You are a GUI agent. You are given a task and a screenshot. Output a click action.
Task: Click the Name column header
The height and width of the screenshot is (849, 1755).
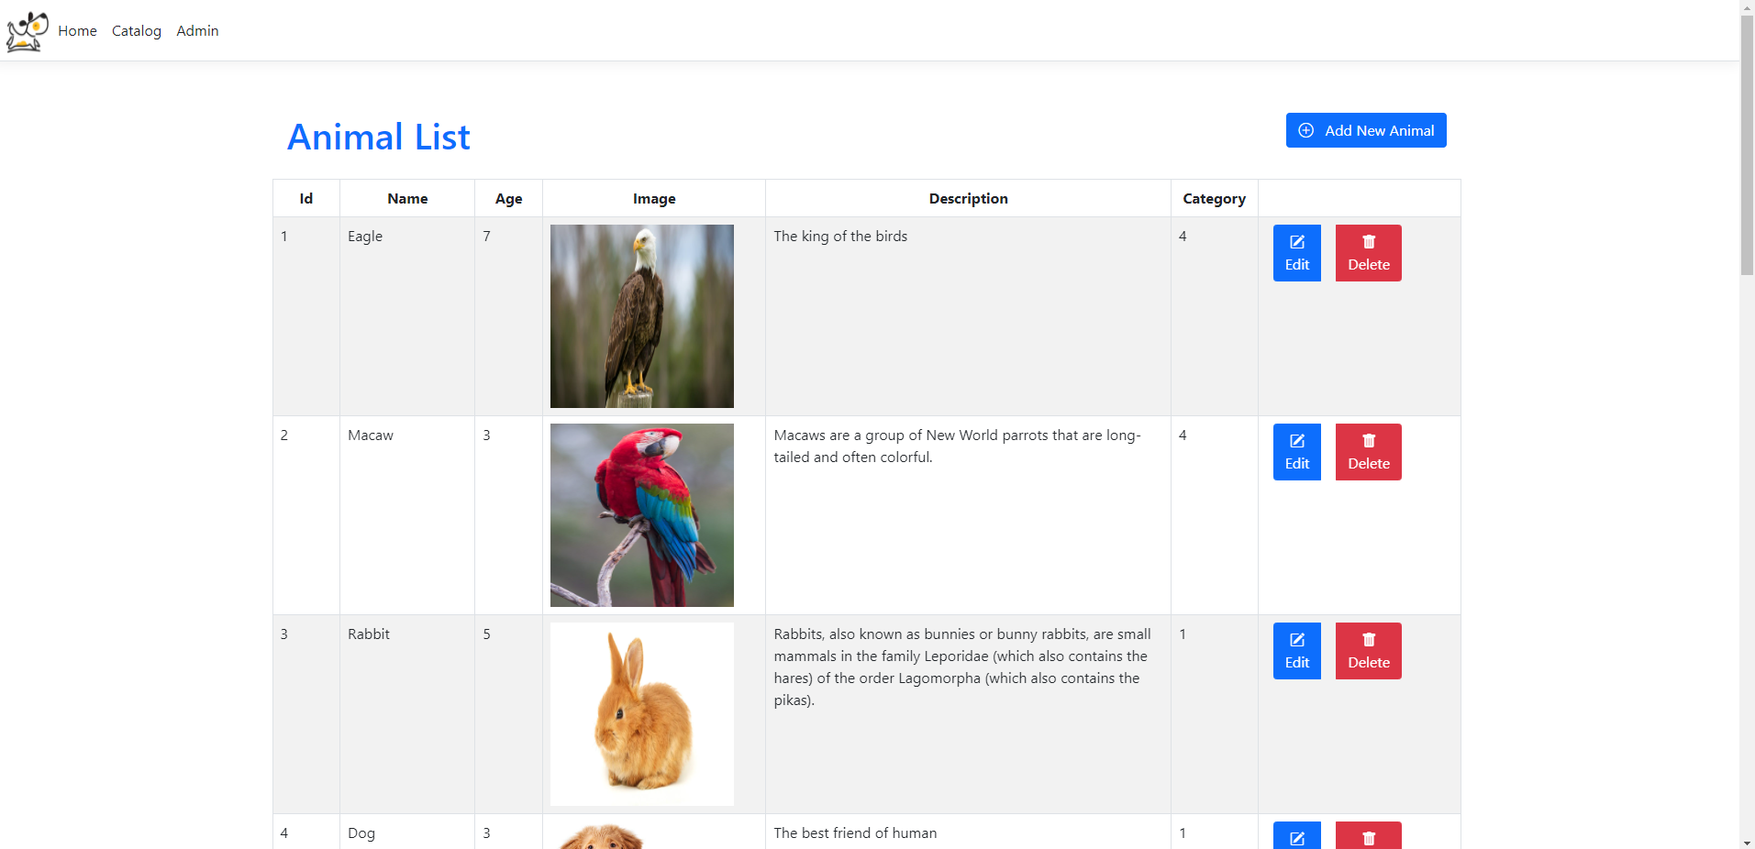pos(406,198)
